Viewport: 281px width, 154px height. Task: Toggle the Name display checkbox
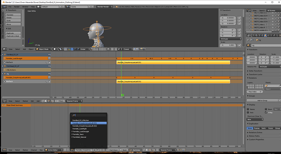(248, 109)
